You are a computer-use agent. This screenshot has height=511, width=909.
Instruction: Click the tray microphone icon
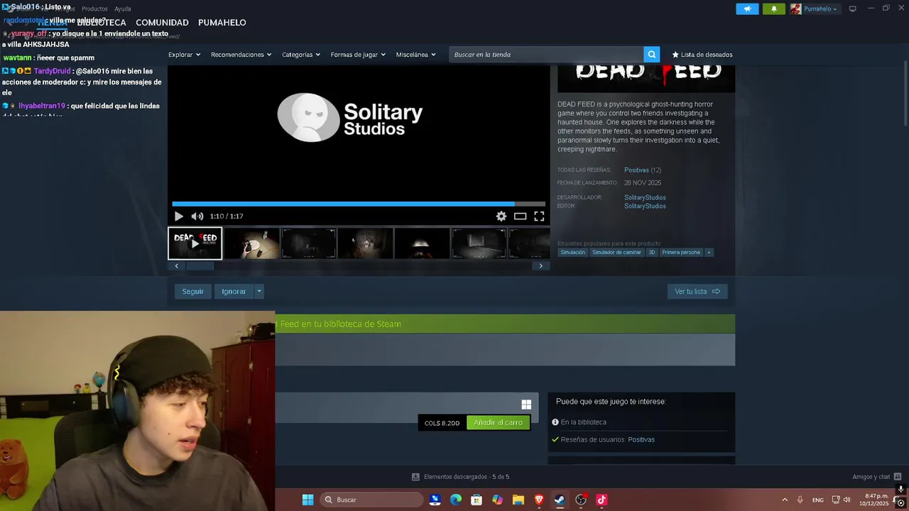pyautogui.click(x=800, y=500)
